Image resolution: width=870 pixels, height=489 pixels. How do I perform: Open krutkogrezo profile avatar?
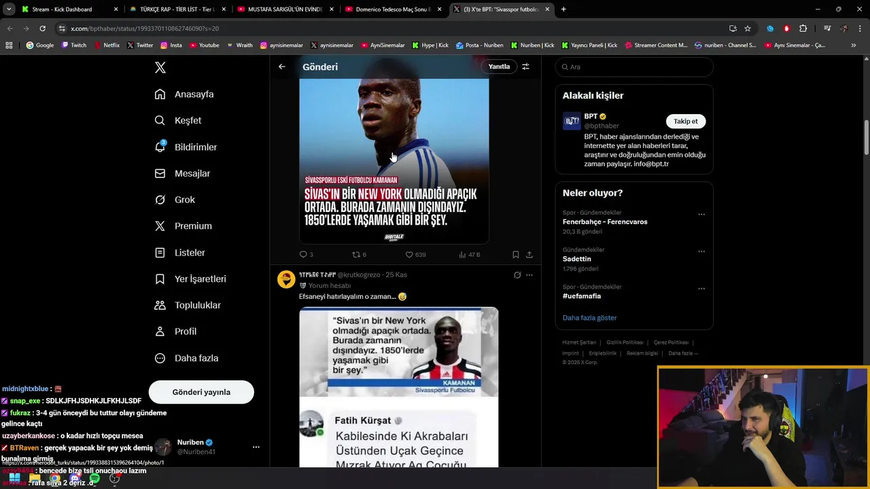tap(286, 279)
